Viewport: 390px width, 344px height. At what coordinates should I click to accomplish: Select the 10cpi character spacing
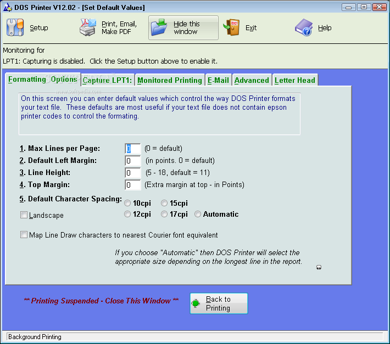[127, 203]
